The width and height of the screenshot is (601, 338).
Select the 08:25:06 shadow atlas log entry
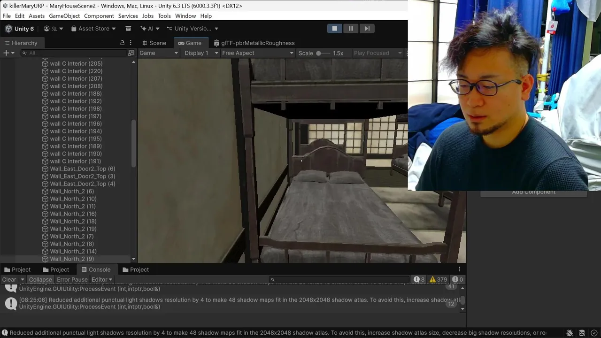pos(230,303)
